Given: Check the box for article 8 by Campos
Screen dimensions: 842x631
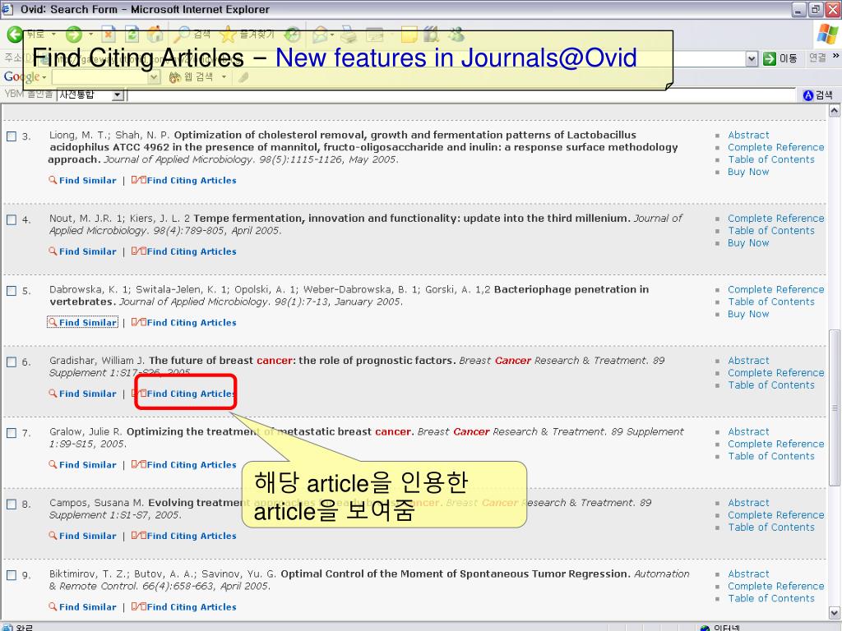Looking at the screenshot, I should tap(12, 504).
